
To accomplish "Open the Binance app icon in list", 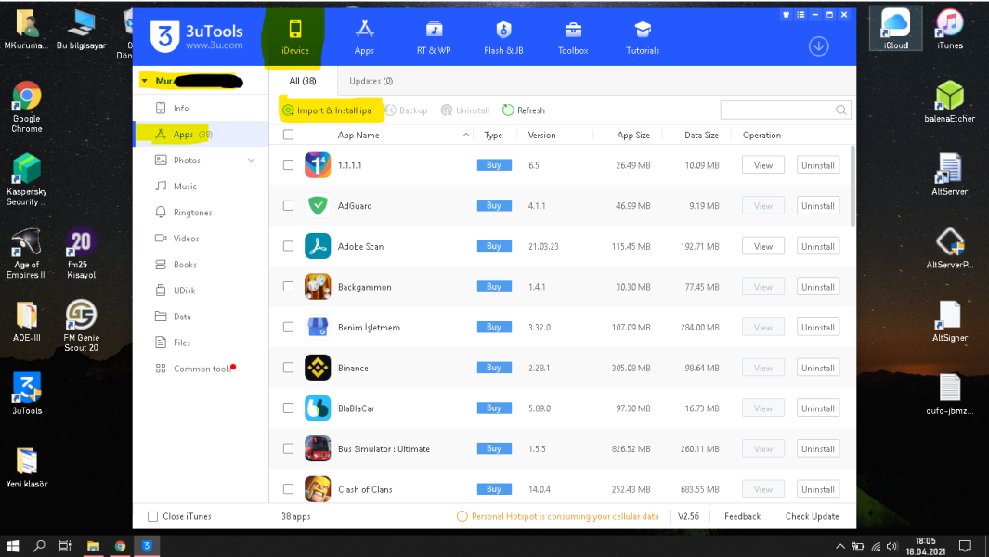I will coord(318,368).
